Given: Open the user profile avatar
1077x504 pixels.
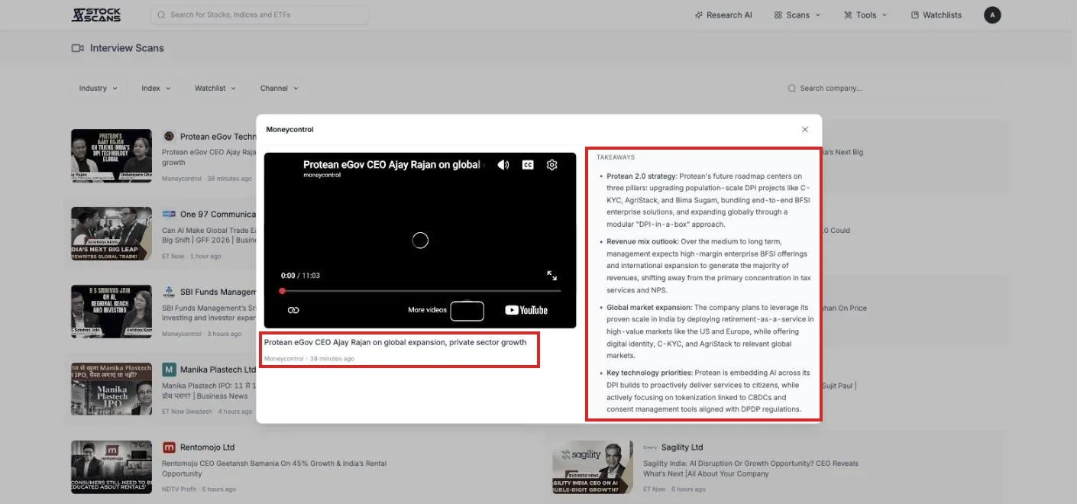Looking at the screenshot, I should tap(992, 15).
